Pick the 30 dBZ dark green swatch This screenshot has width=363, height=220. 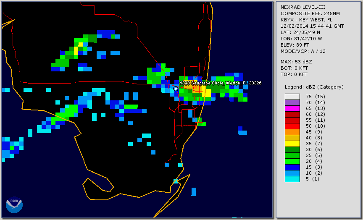pyautogui.click(x=292, y=149)
